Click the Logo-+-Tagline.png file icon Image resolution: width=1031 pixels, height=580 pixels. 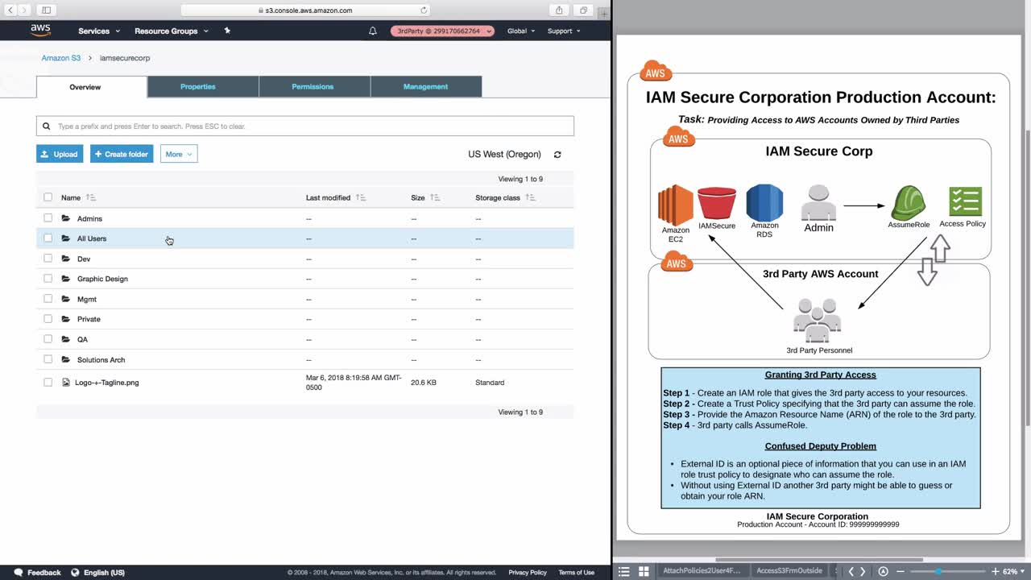pos(67,383)
